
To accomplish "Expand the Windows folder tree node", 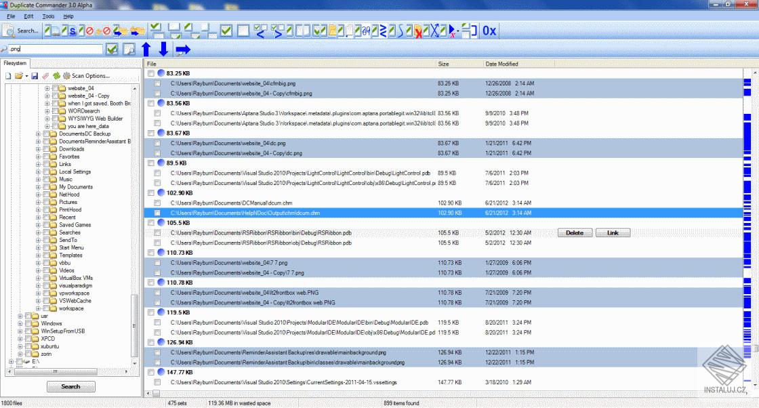I will pos(20,323).
